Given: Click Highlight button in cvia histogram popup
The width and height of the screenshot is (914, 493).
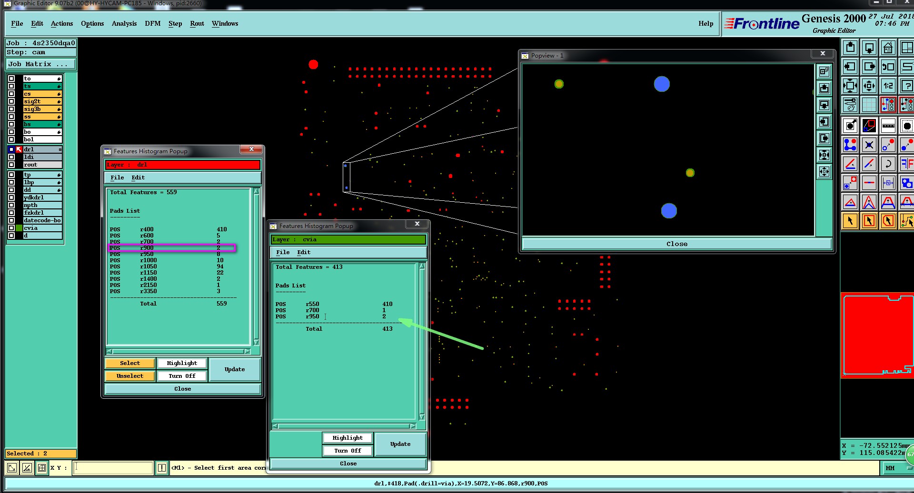Looking at the screenshot, I should coord(348,438).
